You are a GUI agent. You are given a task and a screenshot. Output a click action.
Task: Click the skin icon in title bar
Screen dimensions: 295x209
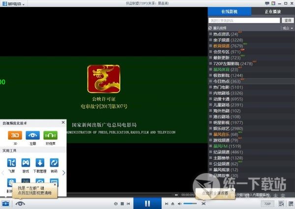(x=273, y=3)
